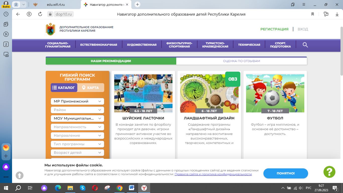Switch to Карта map view

91,88
